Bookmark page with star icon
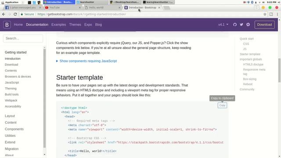Screen dimensions: 281x158 265,14
